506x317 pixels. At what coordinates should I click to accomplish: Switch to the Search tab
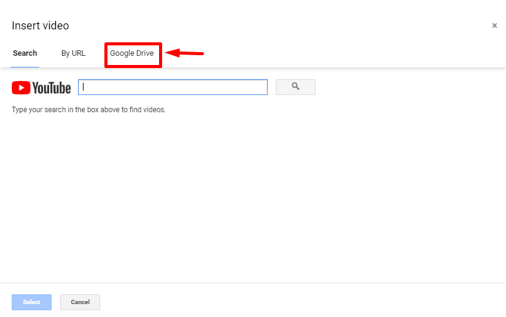point(25,53)
